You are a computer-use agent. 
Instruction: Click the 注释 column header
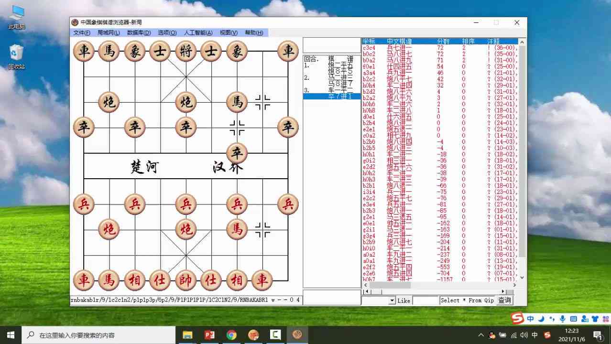(493, 41)
